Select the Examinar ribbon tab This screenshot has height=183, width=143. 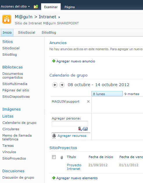(x=51, y=7)
